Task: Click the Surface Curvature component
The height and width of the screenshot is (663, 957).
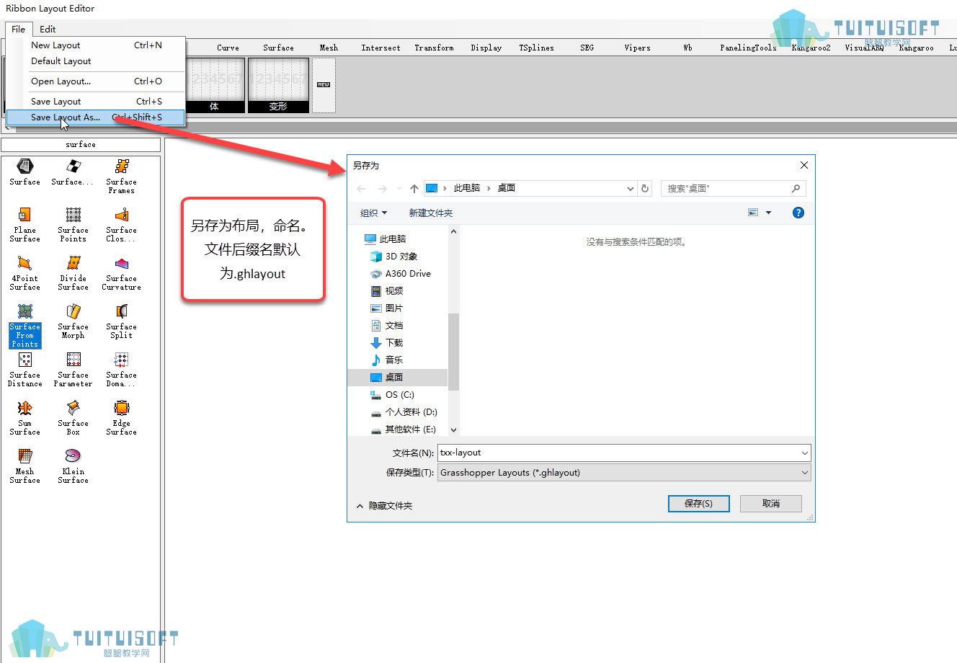Action: (121, 272)
